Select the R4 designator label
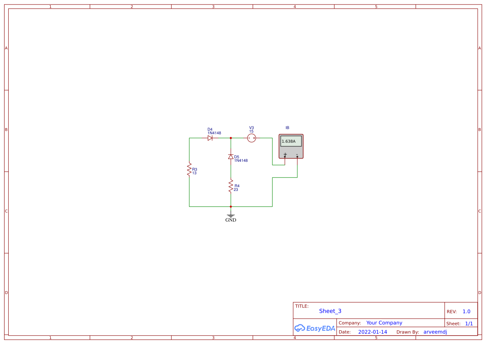This screenshot has width=486, height=344. point(237,186)
